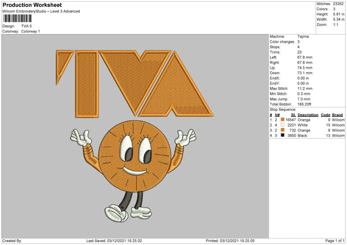Click the 'Created By:' label
This screenshot has width=347, height=245.
12,241
